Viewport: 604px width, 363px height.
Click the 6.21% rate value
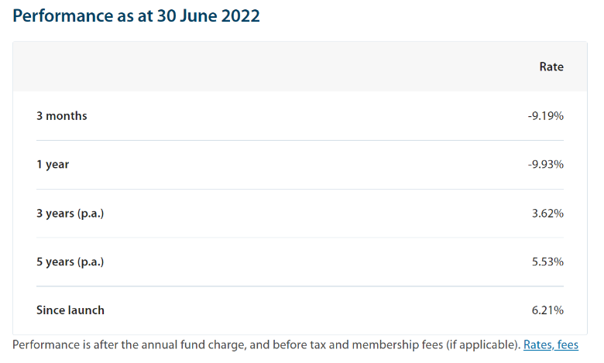(x=547, y=310)
